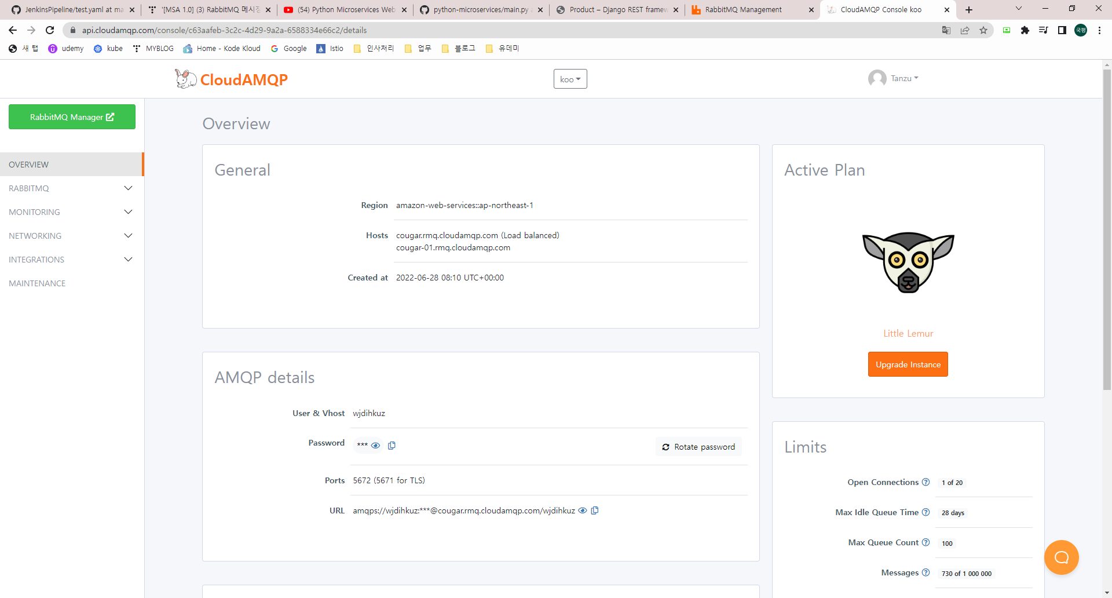Viewport: 1112px width, 598px height.
Task: Show help for Open Connections
Action: [x=926, y=482]
